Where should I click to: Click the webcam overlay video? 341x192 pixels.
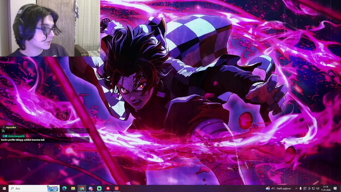[x=50, y=28]
